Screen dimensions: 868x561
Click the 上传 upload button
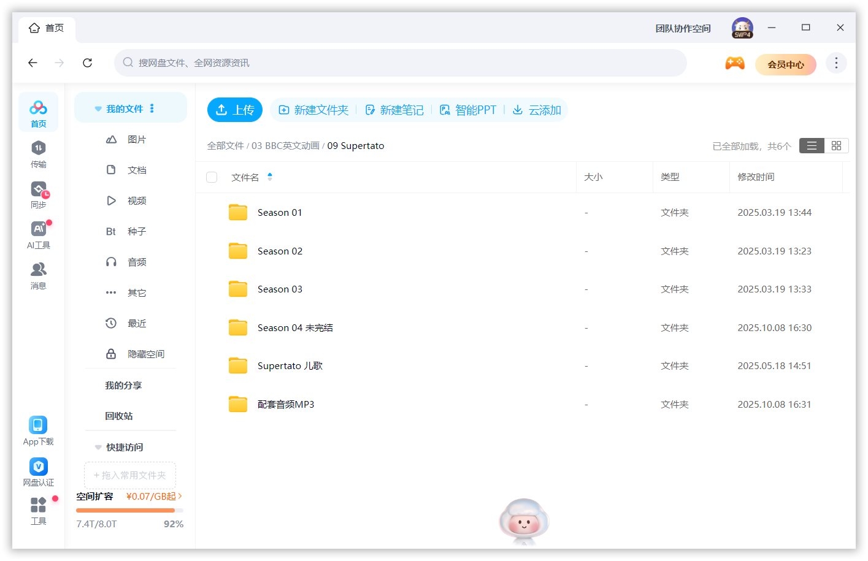point(235,110)
